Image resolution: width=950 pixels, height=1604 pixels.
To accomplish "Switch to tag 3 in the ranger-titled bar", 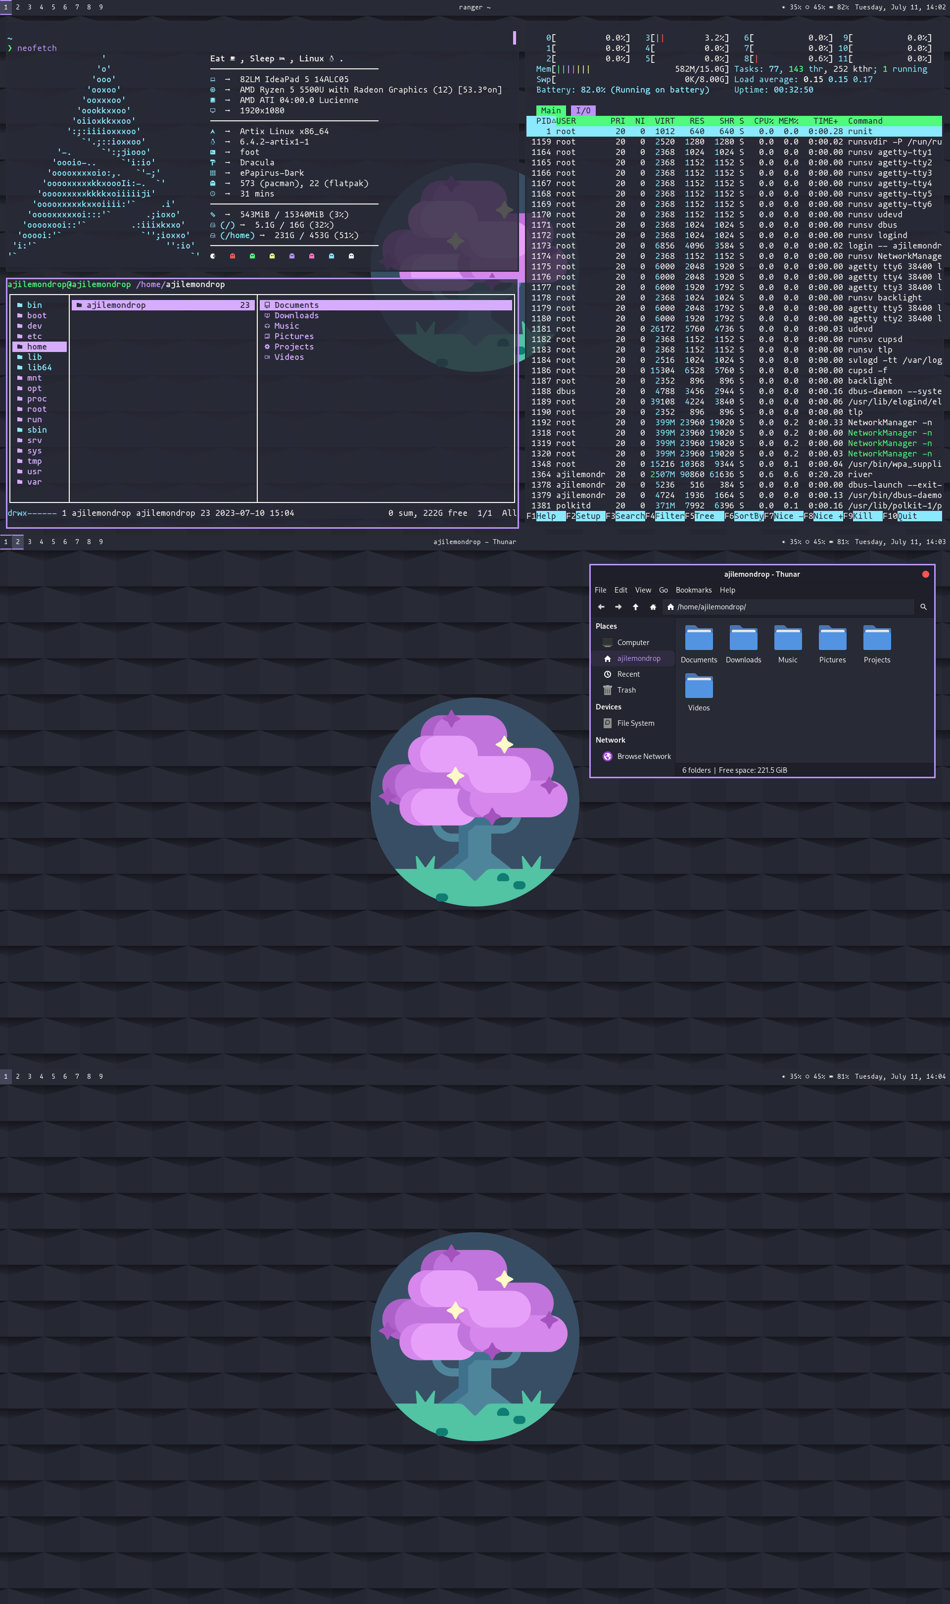I will pyautogui.click(x=30, y=7).
